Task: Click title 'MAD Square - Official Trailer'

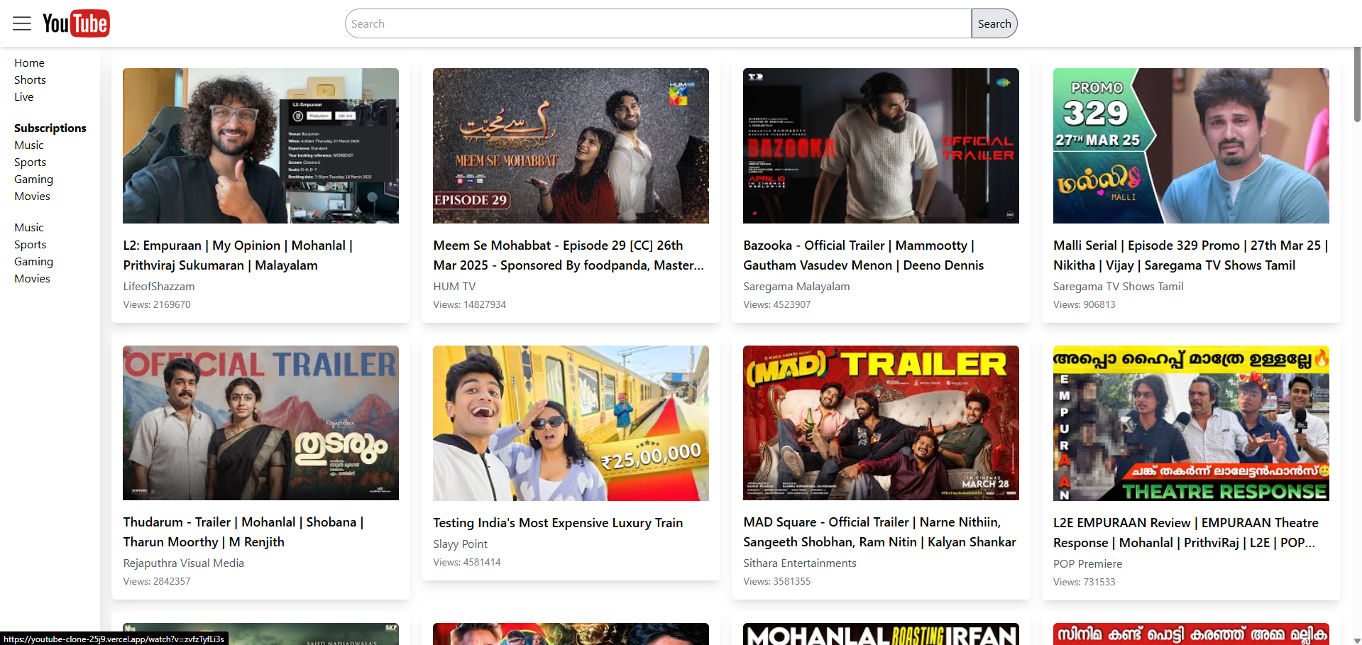Action: click(879, 532)
